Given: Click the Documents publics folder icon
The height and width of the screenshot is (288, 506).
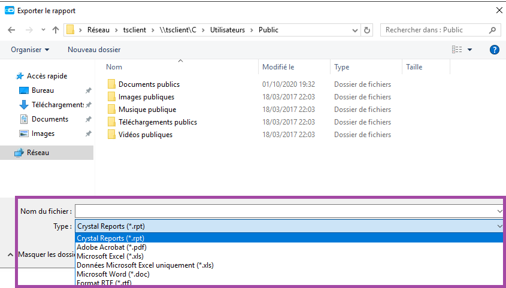Looking at the screenshot, I should coord(111,84).
